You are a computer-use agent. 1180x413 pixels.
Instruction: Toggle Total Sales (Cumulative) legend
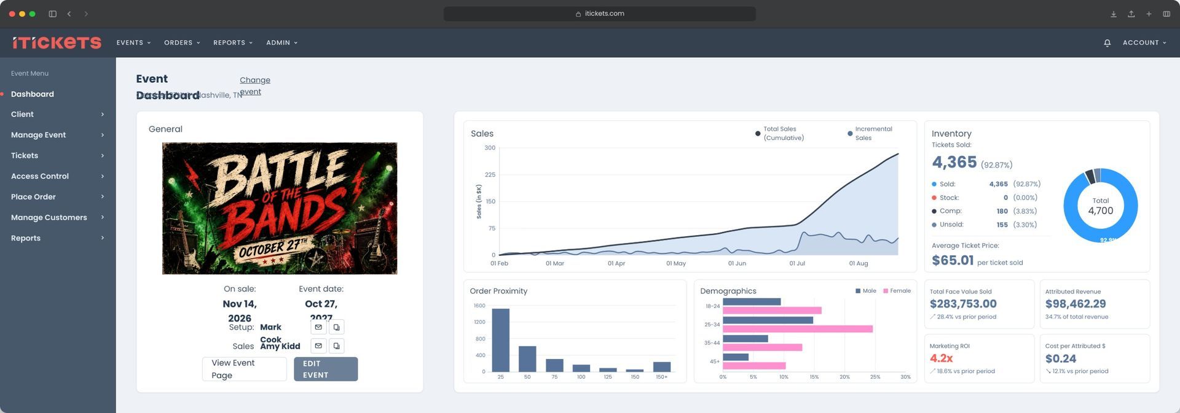779,133
